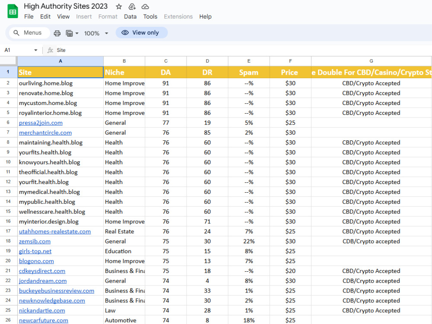Open the File menu
432x324 pixels.
click(x=29, y=16)
